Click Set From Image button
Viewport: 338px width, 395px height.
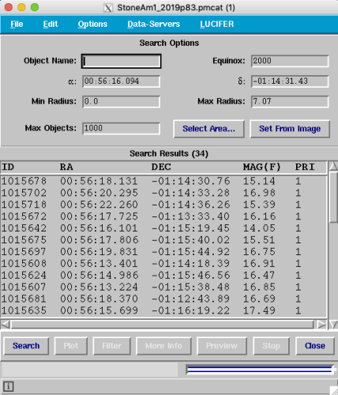(x=290, y=129)
